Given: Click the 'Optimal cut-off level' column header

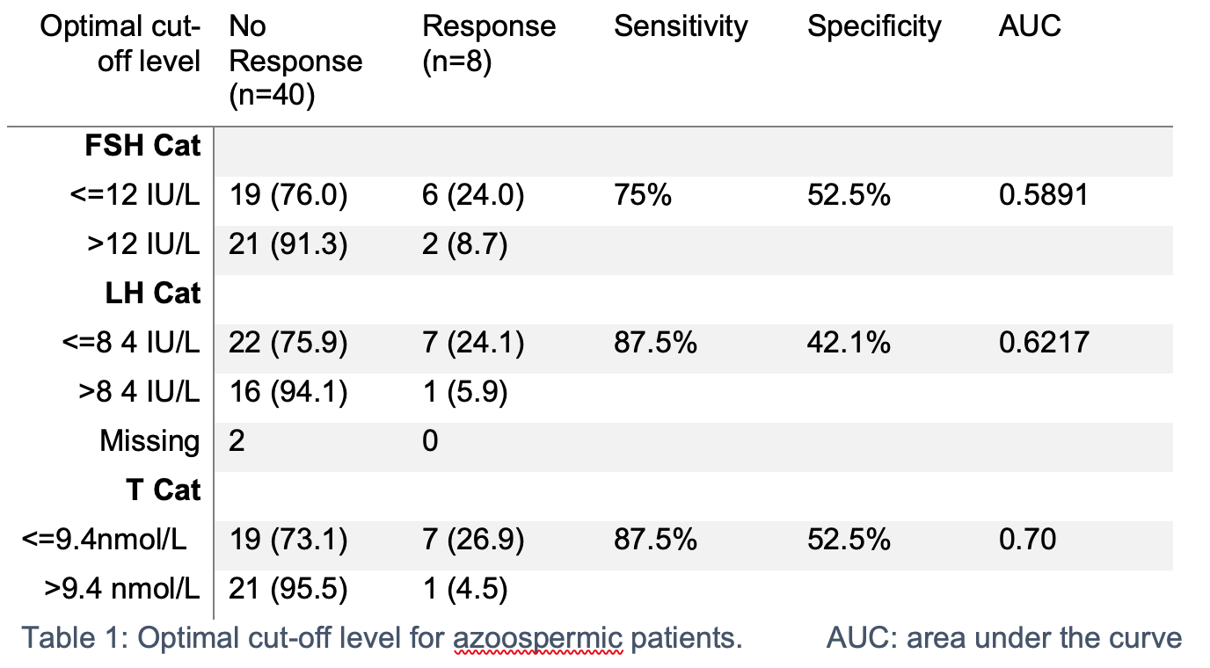Looking at the screenshot, I should coord(121,44).
